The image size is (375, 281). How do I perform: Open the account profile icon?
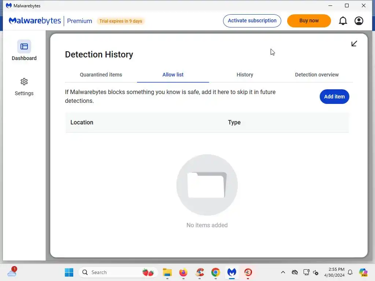(359, 21)
